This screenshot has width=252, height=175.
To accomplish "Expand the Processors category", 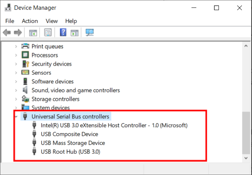I will point(16,55).
